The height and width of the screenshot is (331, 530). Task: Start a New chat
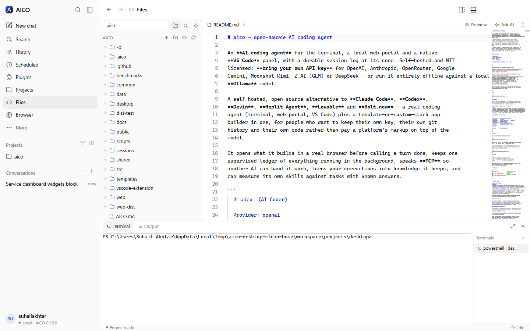coord(50,26)
